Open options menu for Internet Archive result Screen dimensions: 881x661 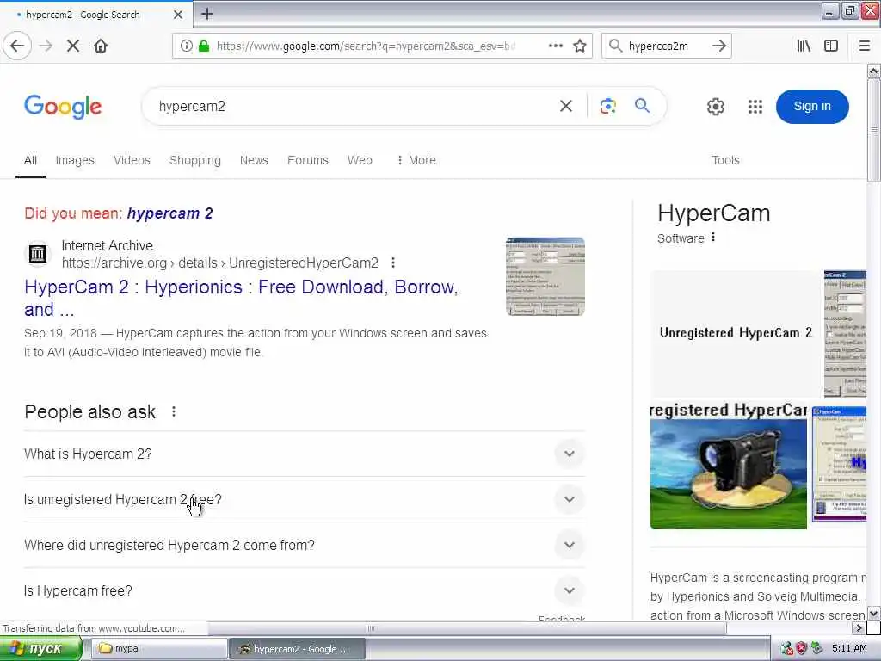click(393, 263)
